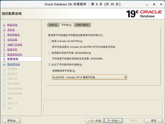
Task: Click the step bullet beside 数据库版本
Action: point(4,35)
